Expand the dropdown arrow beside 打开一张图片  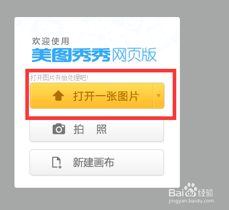159,96
